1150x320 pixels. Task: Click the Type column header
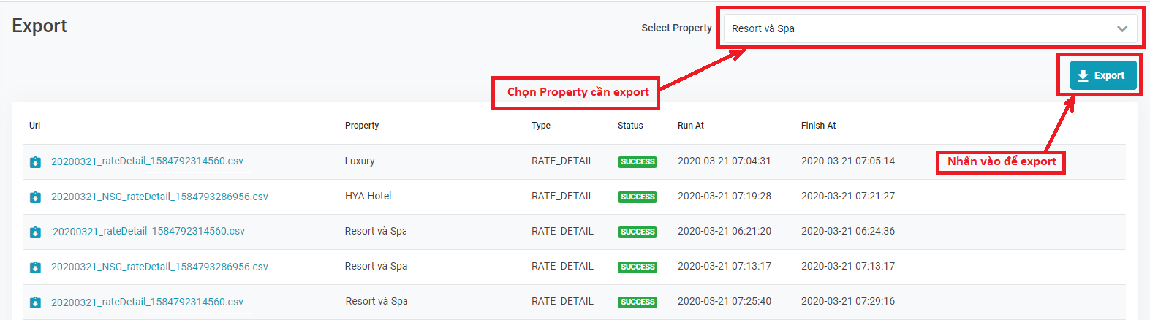[x=541, y=126]
